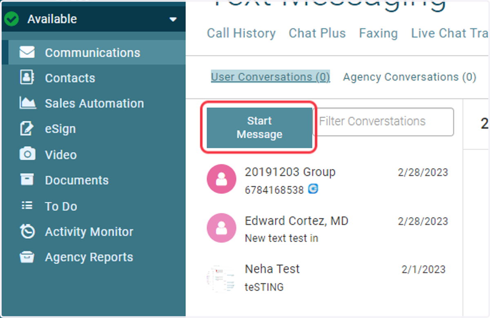Click the To Do list icon
The image size is (490, 318).
click(27, 206)
